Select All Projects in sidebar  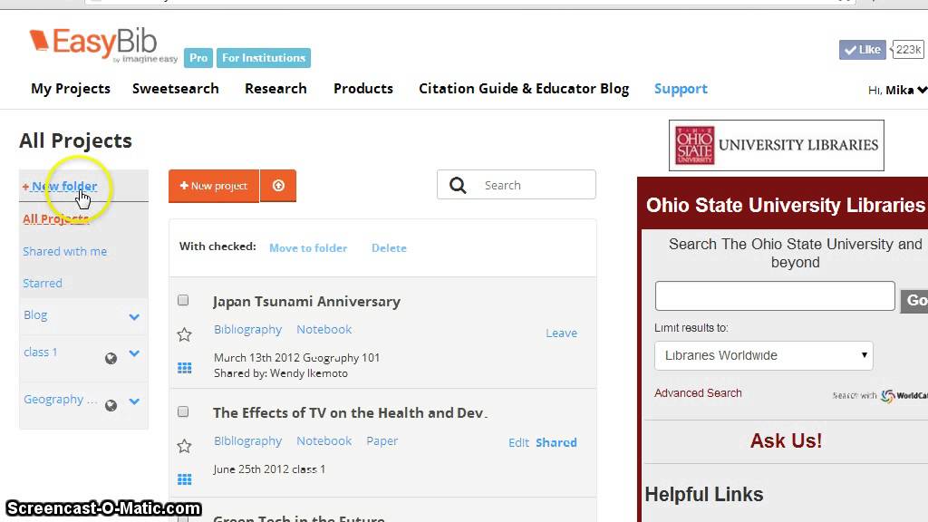56,219
